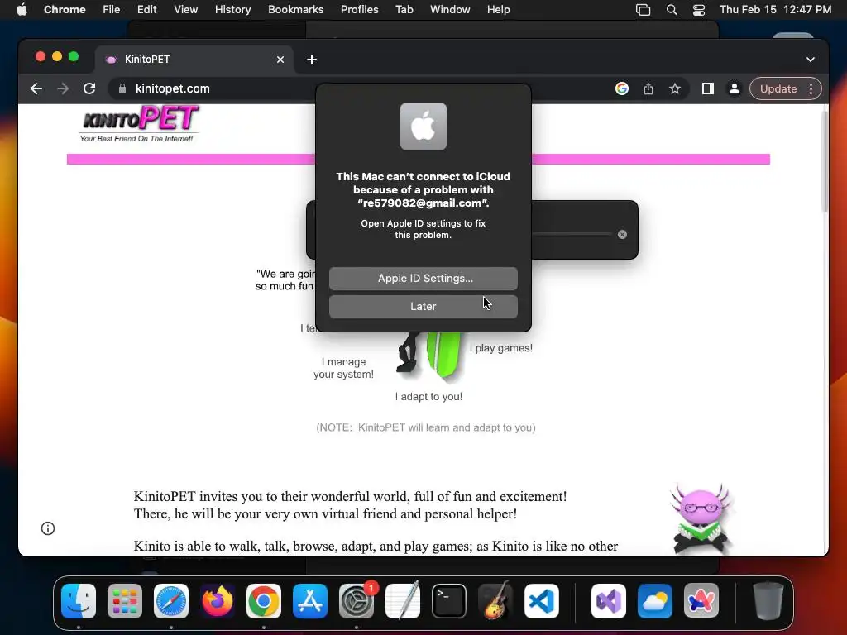Open a new tab with plus button

(x=312, y=60)
